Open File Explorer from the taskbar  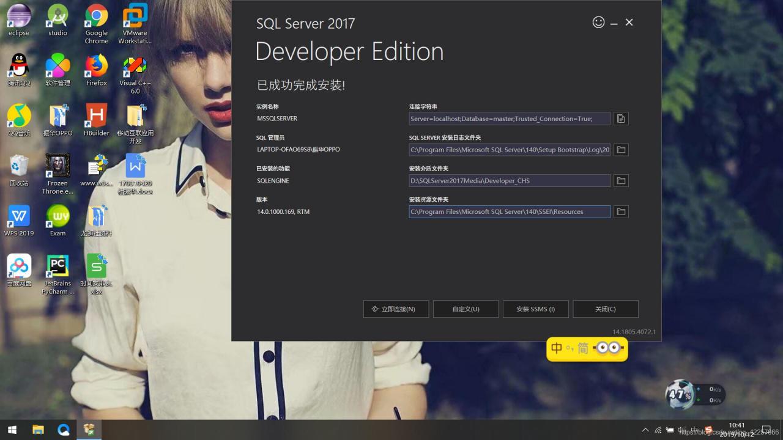click(x=38, y=430)
